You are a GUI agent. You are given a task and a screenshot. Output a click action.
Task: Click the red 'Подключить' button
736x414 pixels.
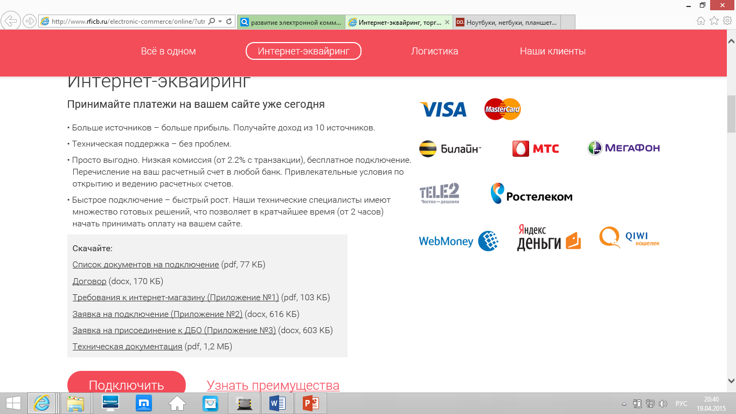126,382
